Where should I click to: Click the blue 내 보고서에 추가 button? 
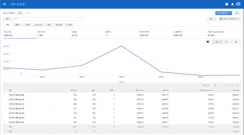[x=222, y=13]
